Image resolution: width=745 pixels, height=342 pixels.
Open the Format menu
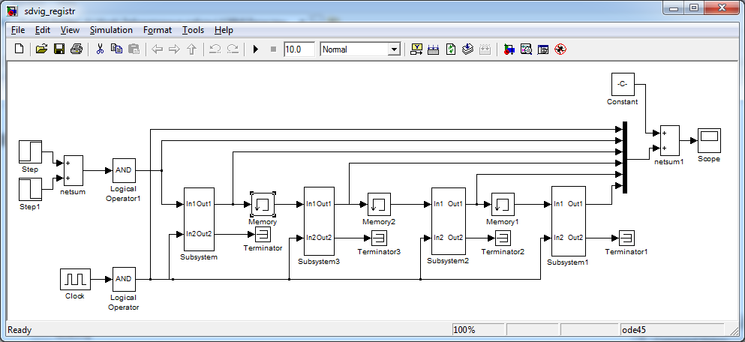[x=158, y=30]
